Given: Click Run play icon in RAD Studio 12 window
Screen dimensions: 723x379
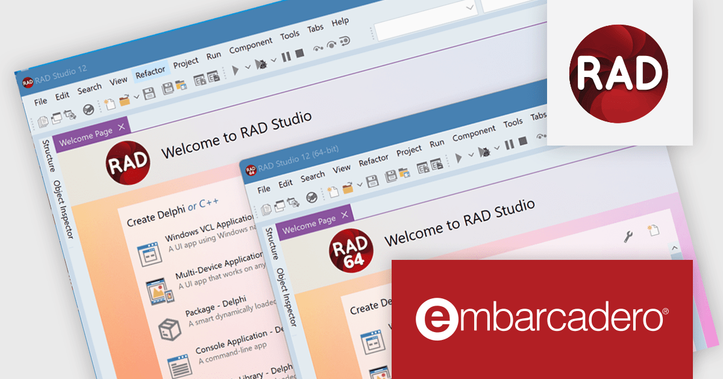Looking at the screenshot, I should (235, 70).
